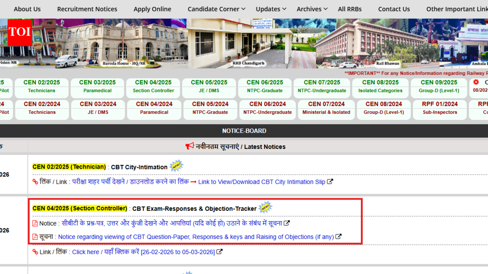
Task: Open the All RRBs menu item
Action: click(350, 9)
